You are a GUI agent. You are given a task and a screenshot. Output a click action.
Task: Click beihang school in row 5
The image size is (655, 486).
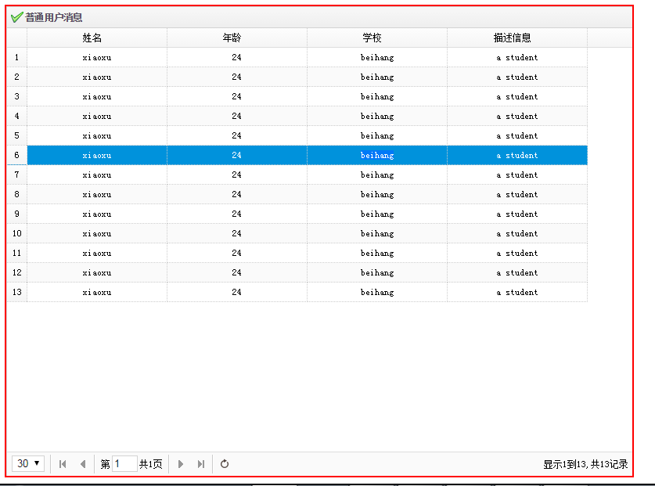point(377,136)
